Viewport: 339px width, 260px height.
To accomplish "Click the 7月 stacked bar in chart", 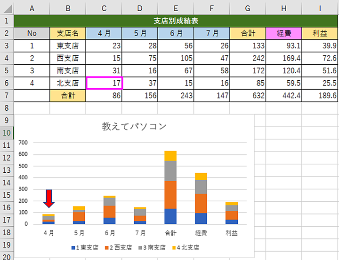I will pyautogui.click(x=140, y=215).
